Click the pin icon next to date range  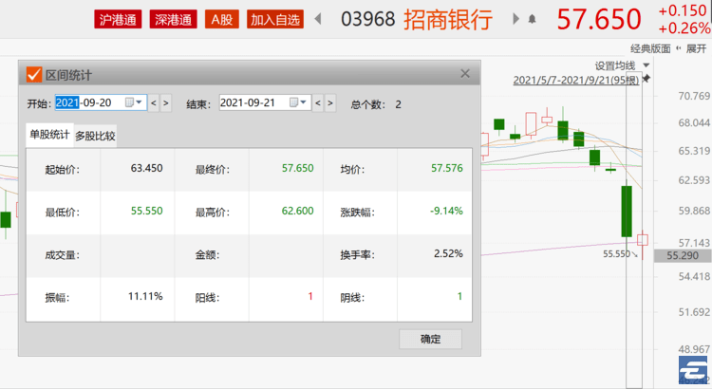[x=646, y=79]
